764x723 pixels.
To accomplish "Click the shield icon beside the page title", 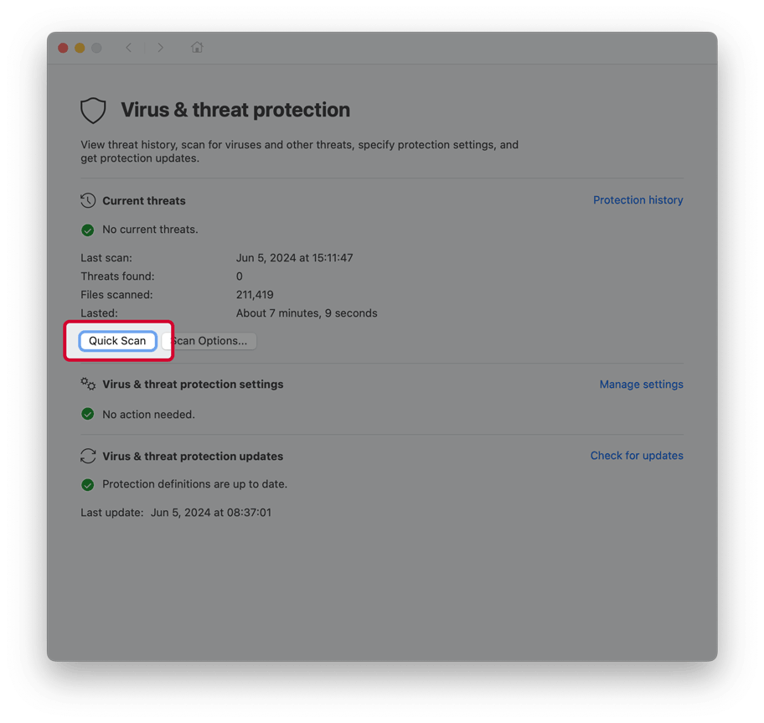I will coord(92,110).
